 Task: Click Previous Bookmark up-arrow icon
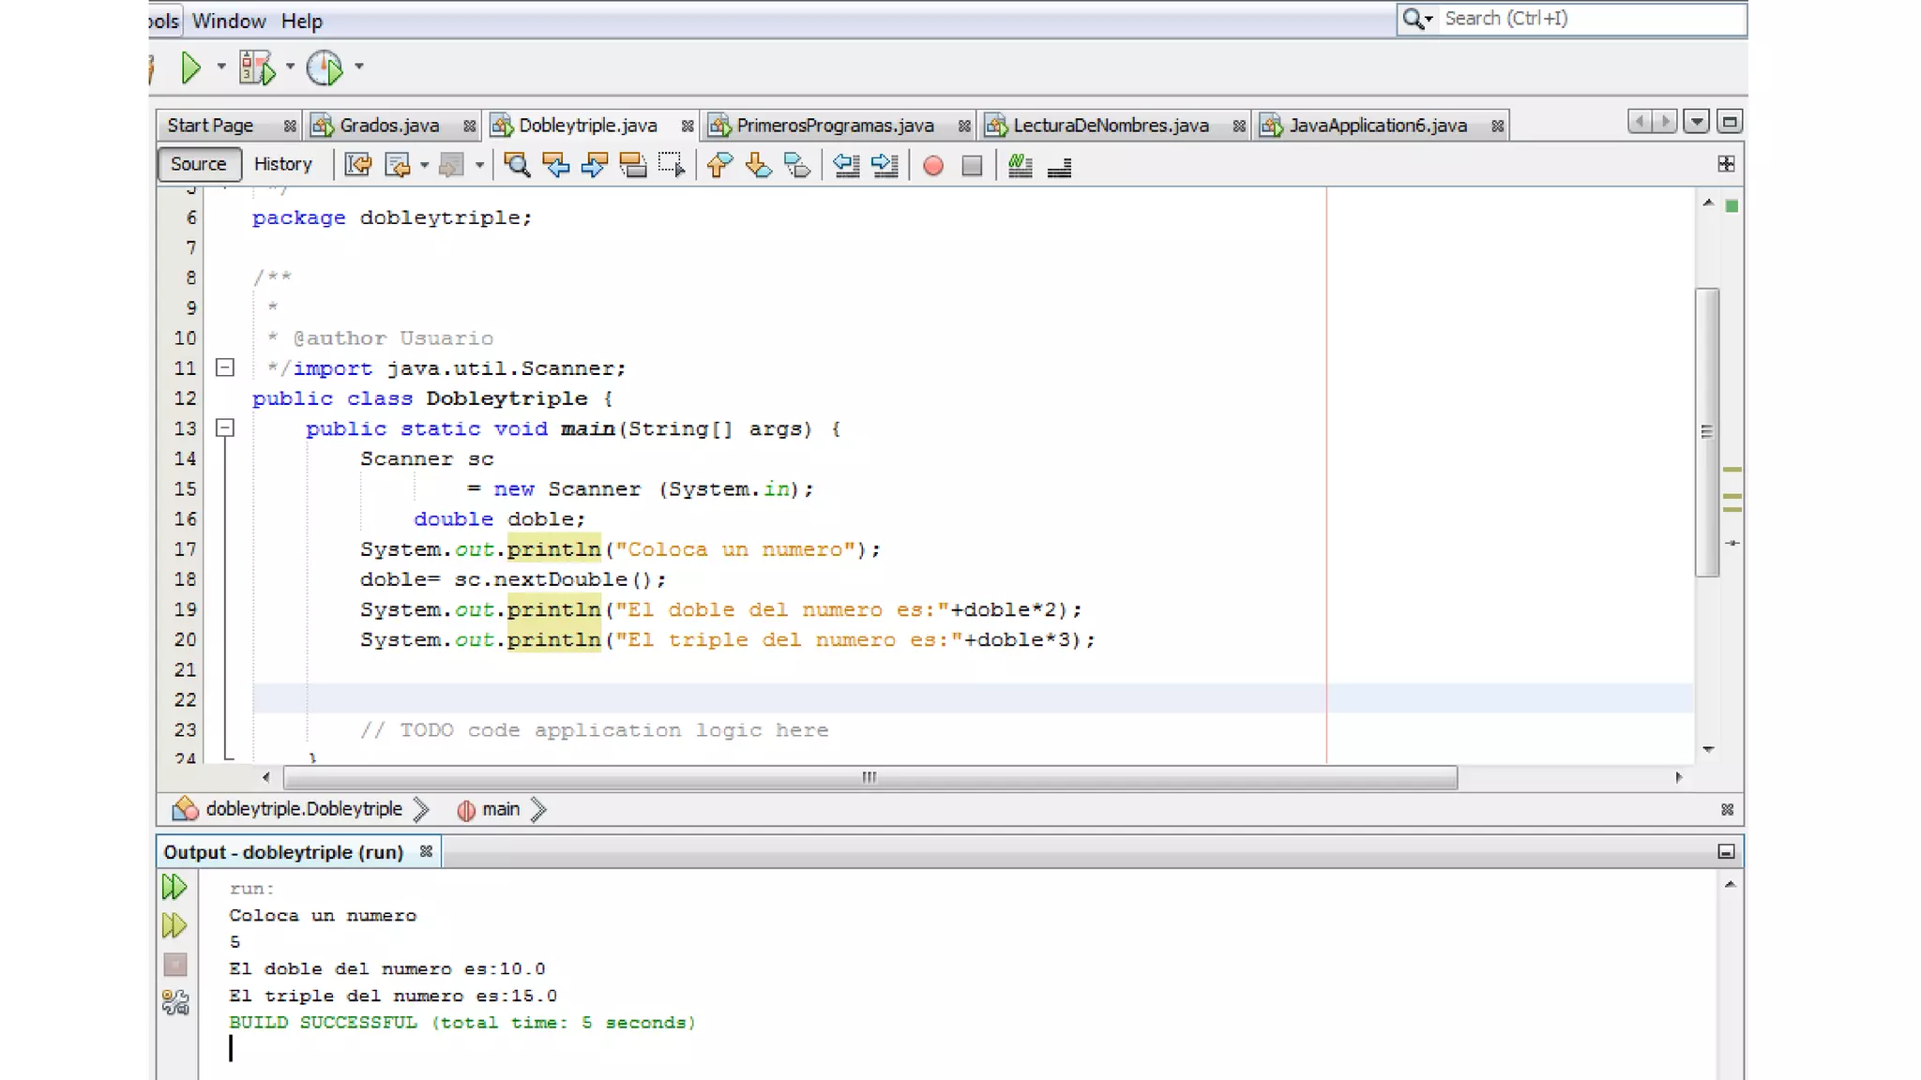[x=718, y=166]
